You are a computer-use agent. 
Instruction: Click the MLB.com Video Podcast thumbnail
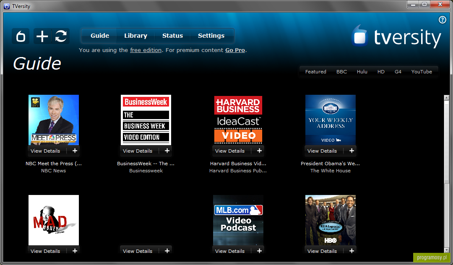click(x=238, y=220)
